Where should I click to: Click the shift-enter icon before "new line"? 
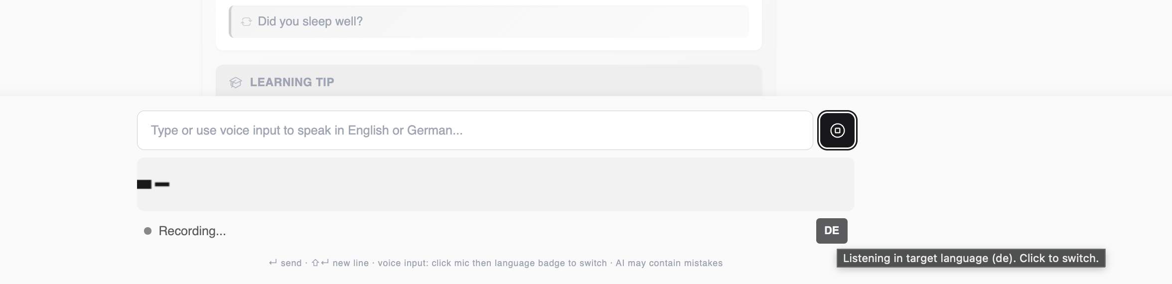click(x=320, y=263)
